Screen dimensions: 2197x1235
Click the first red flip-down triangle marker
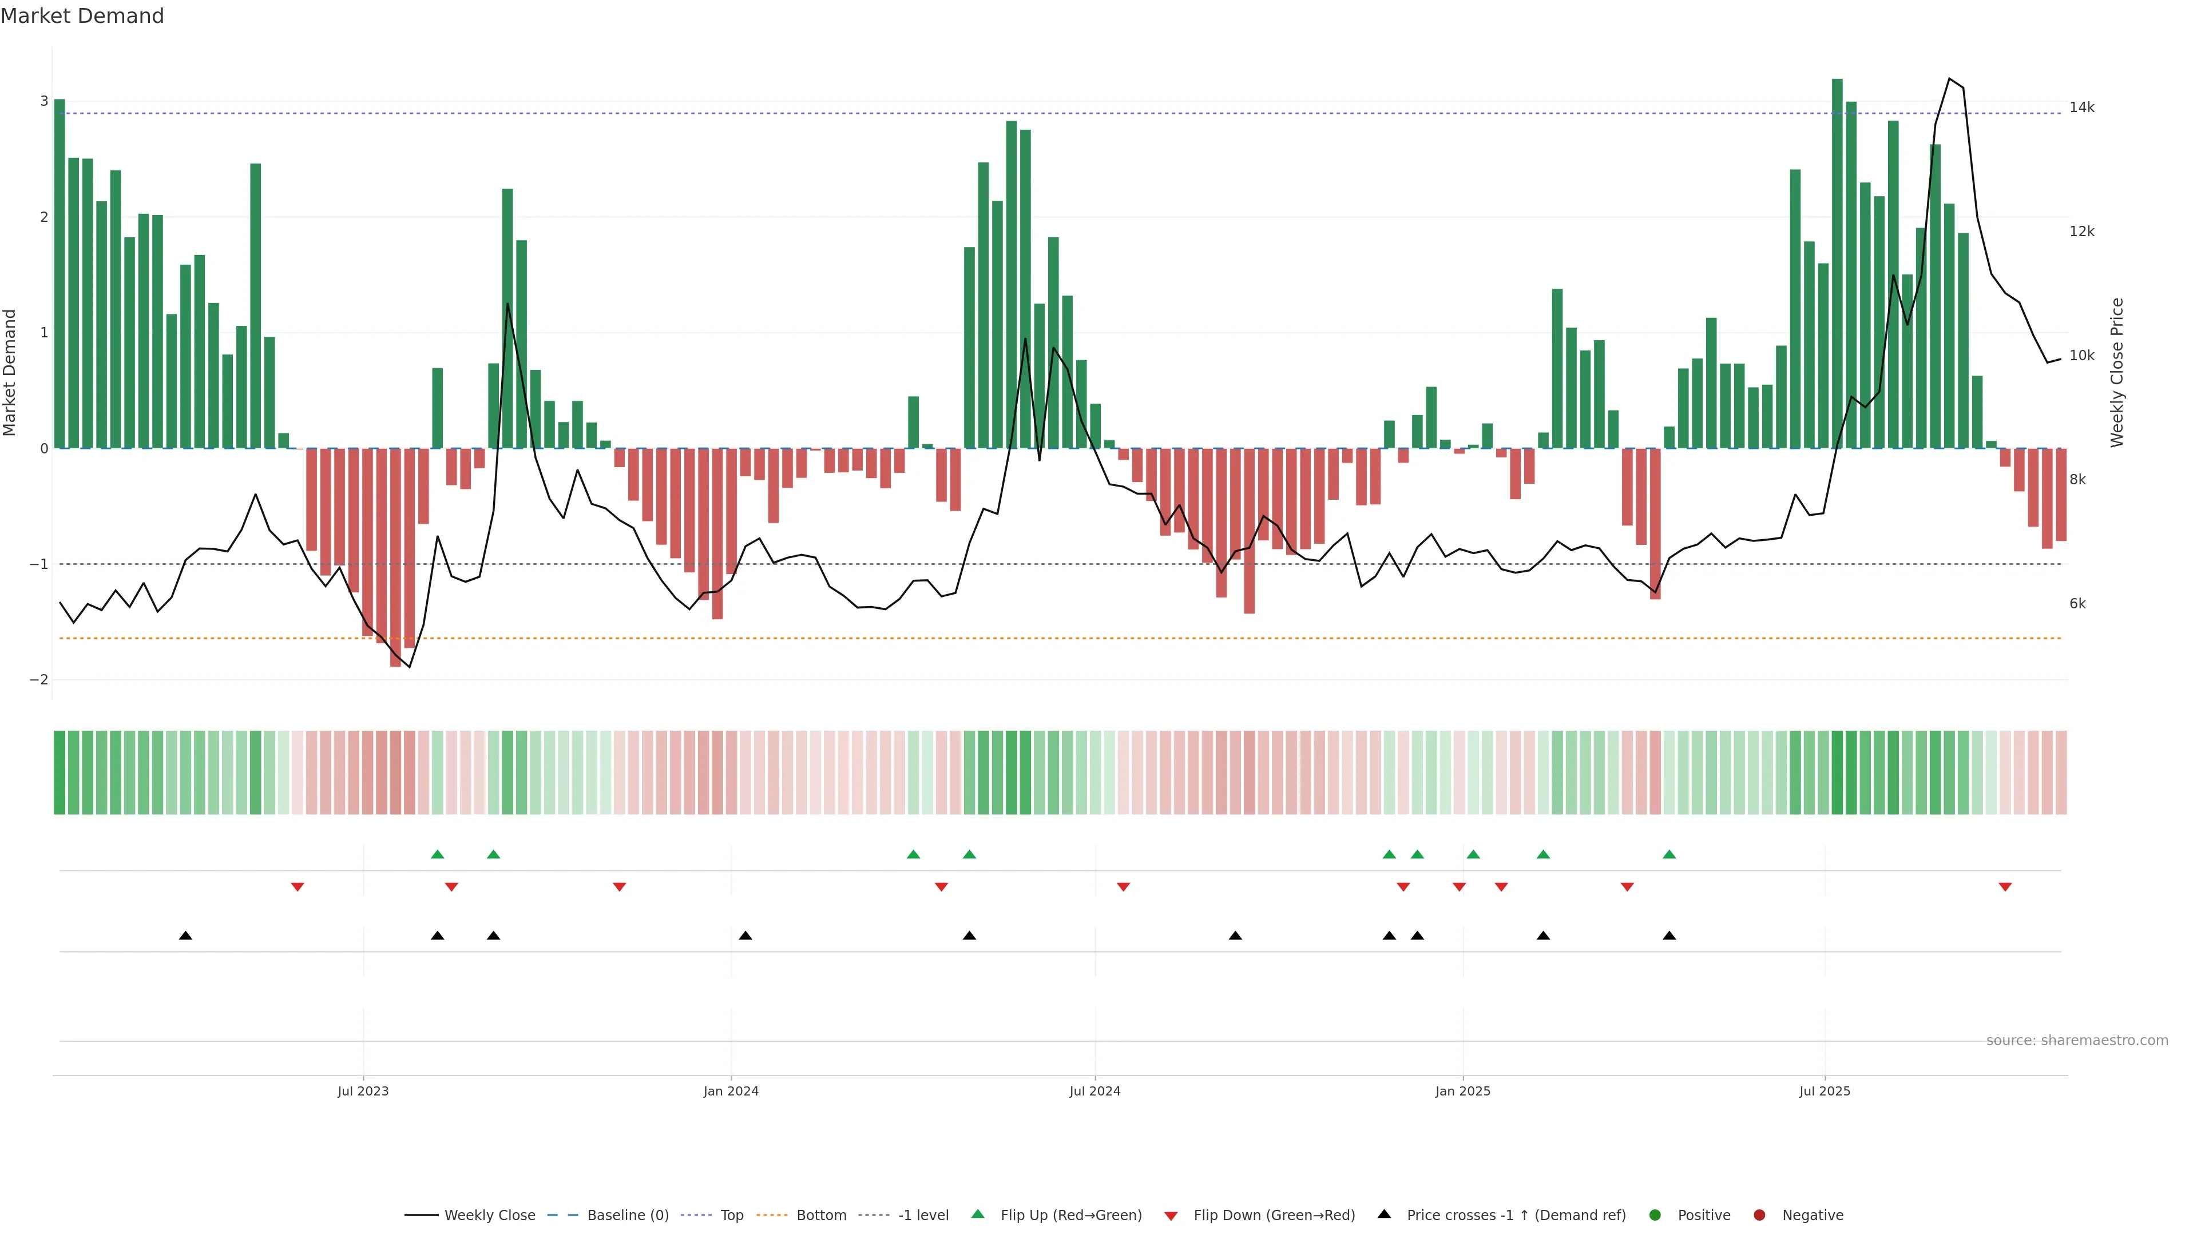[298, 887]
